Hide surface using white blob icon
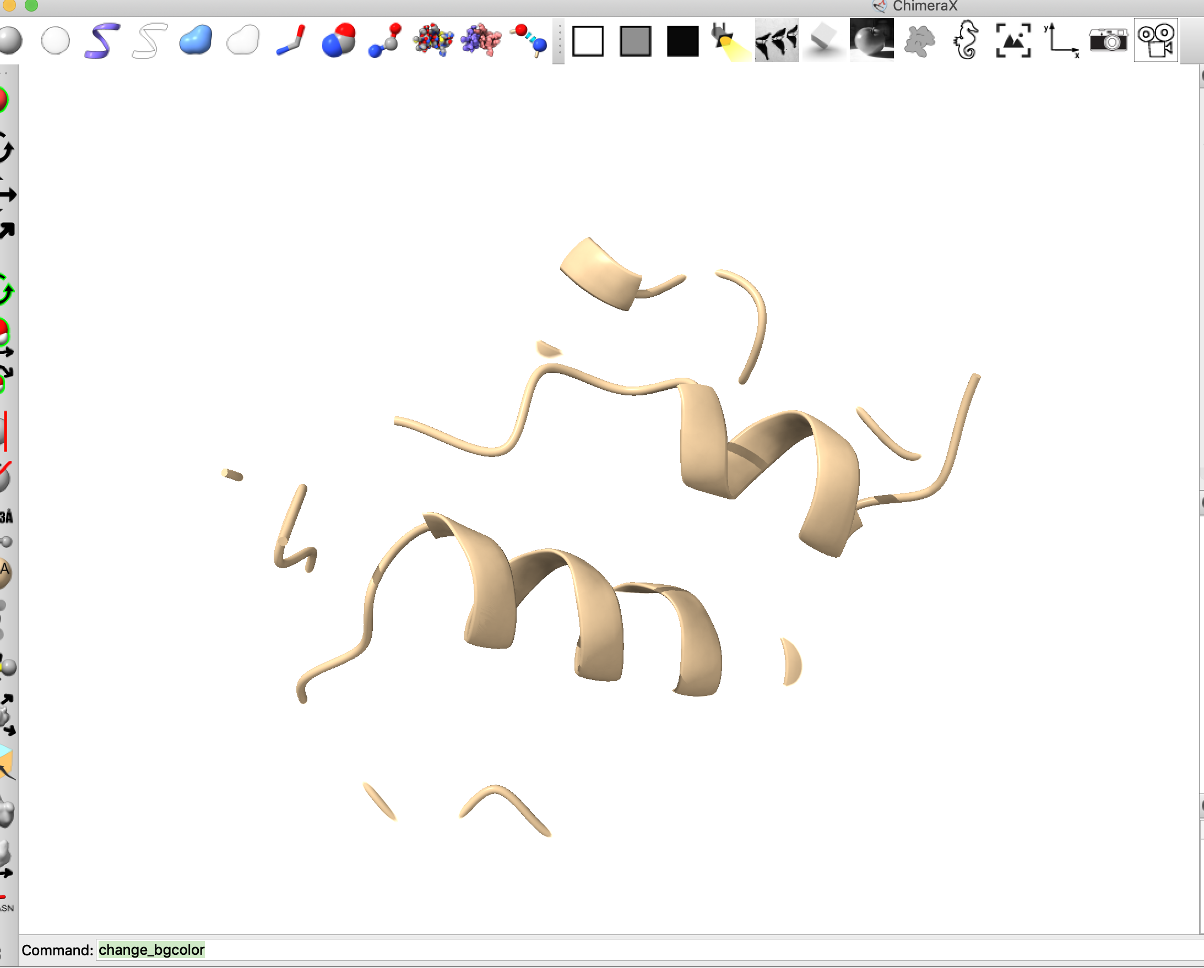The width and height of the screenshot is (1204, 968). click(x=243, y=40)
